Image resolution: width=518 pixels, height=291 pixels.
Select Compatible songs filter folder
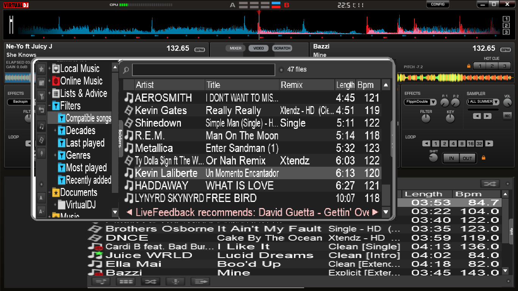pos(80,118)
